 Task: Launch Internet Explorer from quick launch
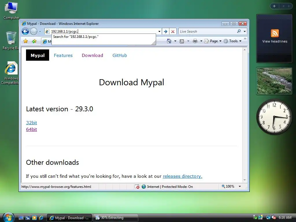(x=41, y=218)
